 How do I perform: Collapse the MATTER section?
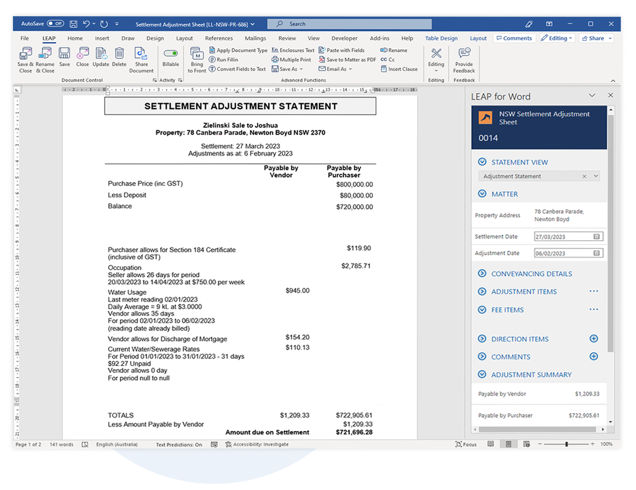(x=482, y=194)
